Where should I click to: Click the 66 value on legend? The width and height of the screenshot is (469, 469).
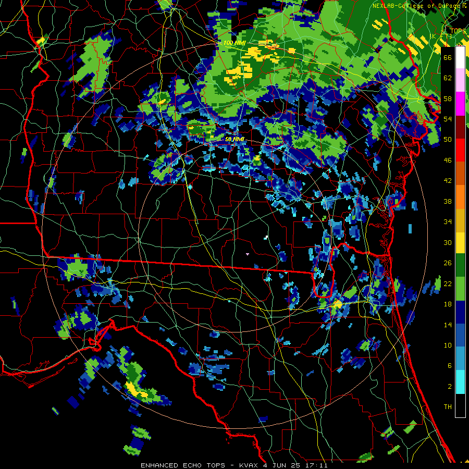click(448, 57)
